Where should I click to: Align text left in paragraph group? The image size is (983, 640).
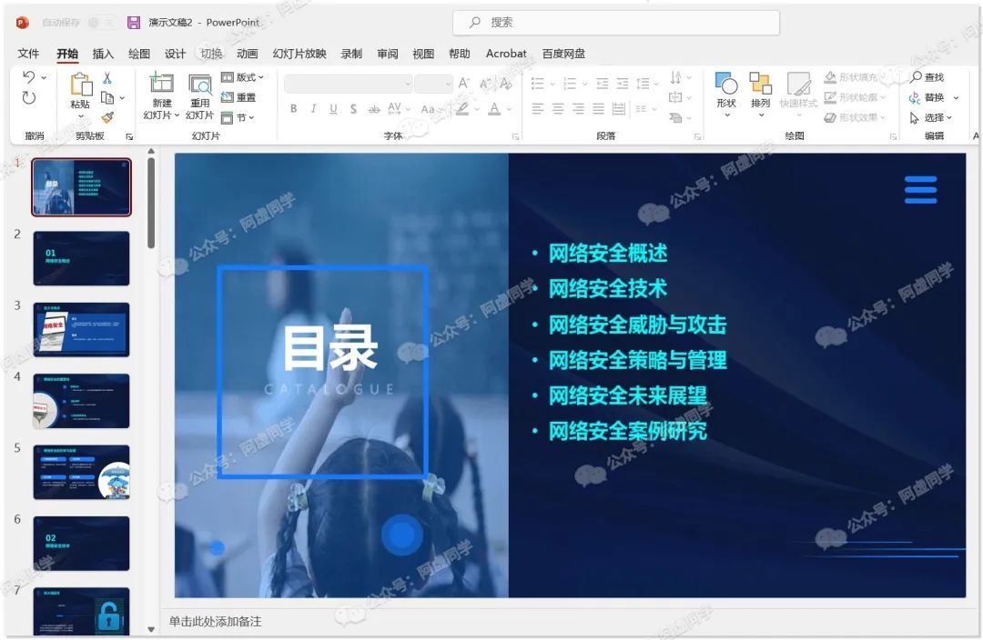tap(537, 109)
